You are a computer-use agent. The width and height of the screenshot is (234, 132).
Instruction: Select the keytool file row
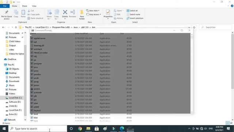click(x=81, y=110)
